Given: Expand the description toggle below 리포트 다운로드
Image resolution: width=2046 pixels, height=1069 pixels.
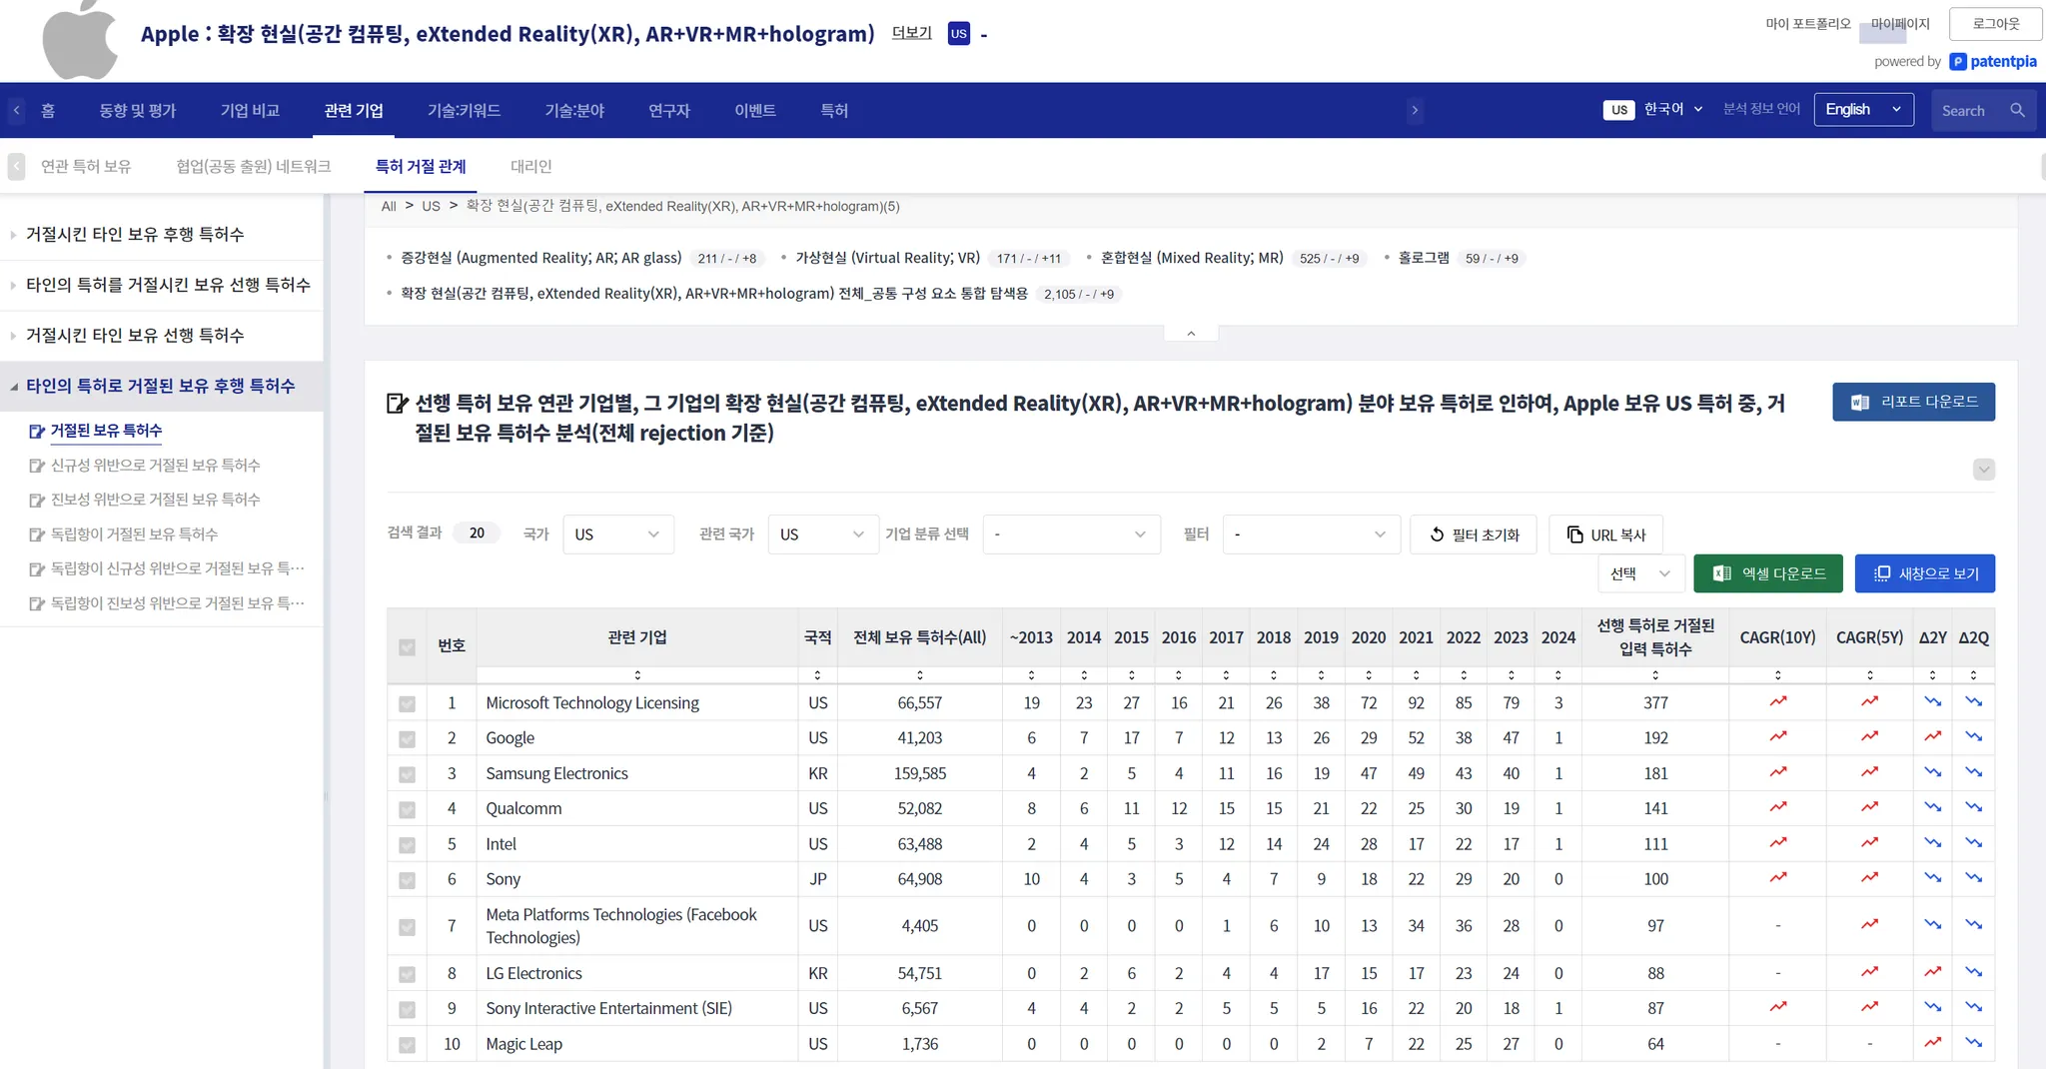Looking at the screenshot, I should pyautogui.click(x=1984, y=470).
